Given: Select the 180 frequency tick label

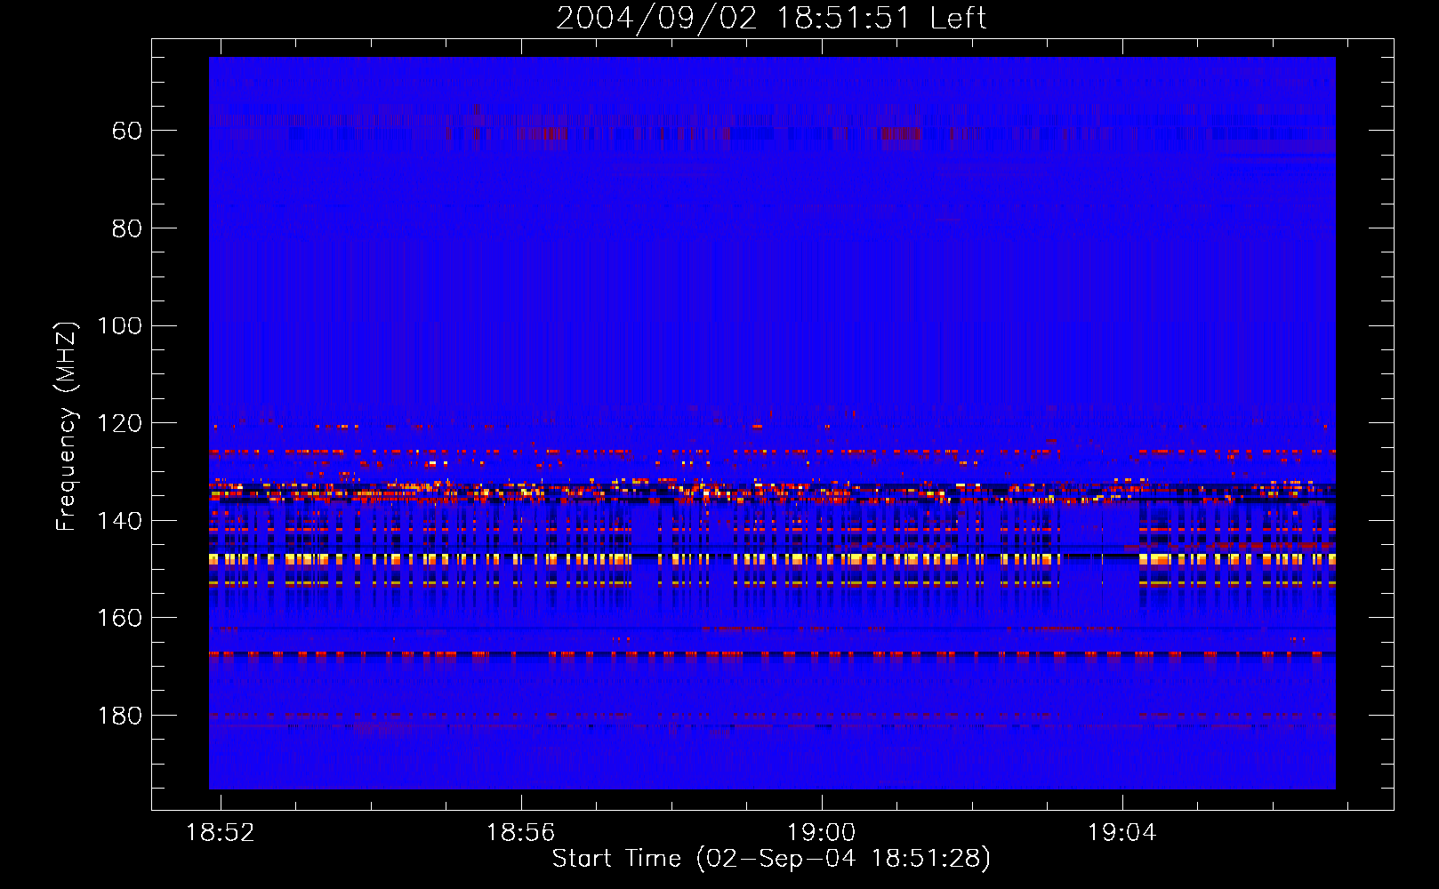Looking at the screenshot, I should click(119, 716).
